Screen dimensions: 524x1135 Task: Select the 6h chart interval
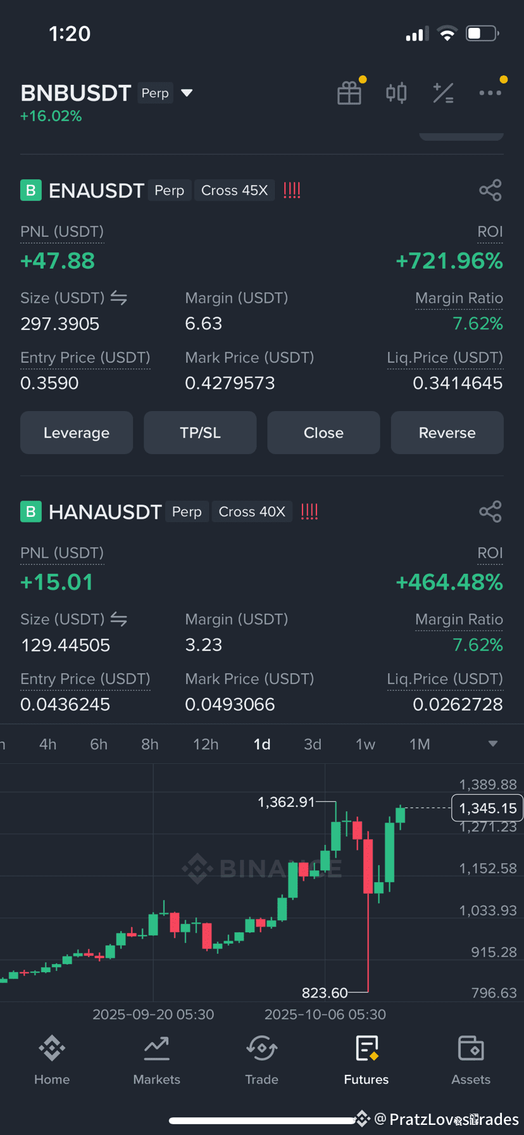tap(99, 744)
